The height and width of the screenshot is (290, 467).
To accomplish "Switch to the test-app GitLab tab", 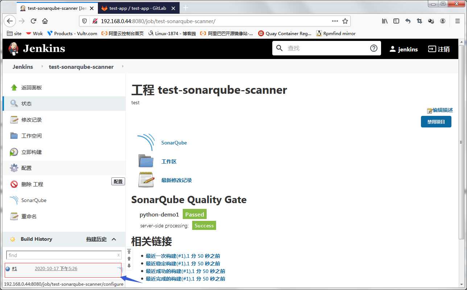I will coord(138,8).
